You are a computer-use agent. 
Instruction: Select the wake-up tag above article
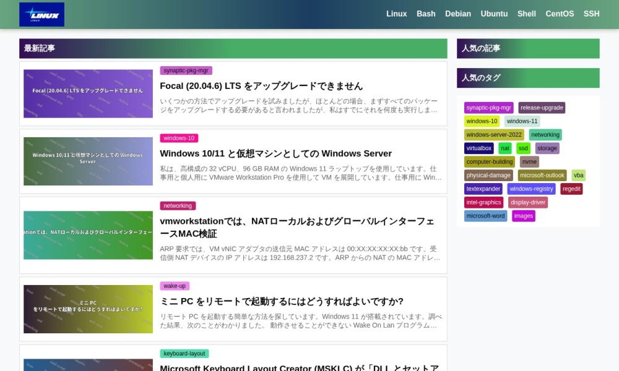[175, 286]
